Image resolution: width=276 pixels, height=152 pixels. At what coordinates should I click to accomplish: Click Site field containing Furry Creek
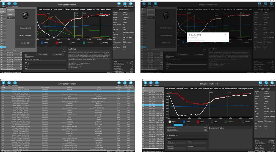pos(45,64)
